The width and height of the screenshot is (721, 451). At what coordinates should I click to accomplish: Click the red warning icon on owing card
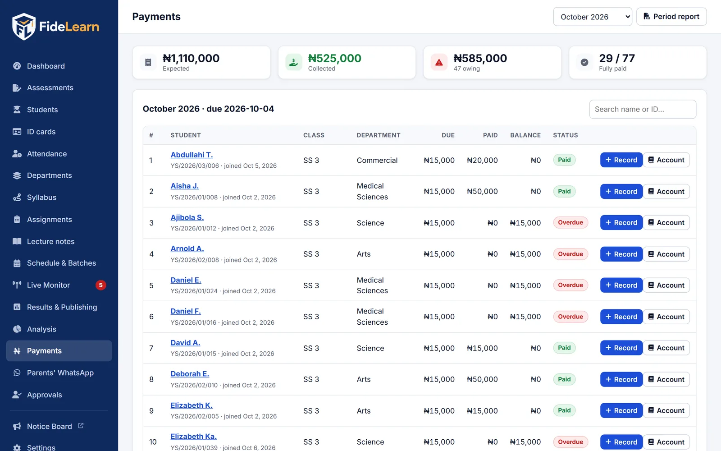pyautogui.click(x=439, y=62)
